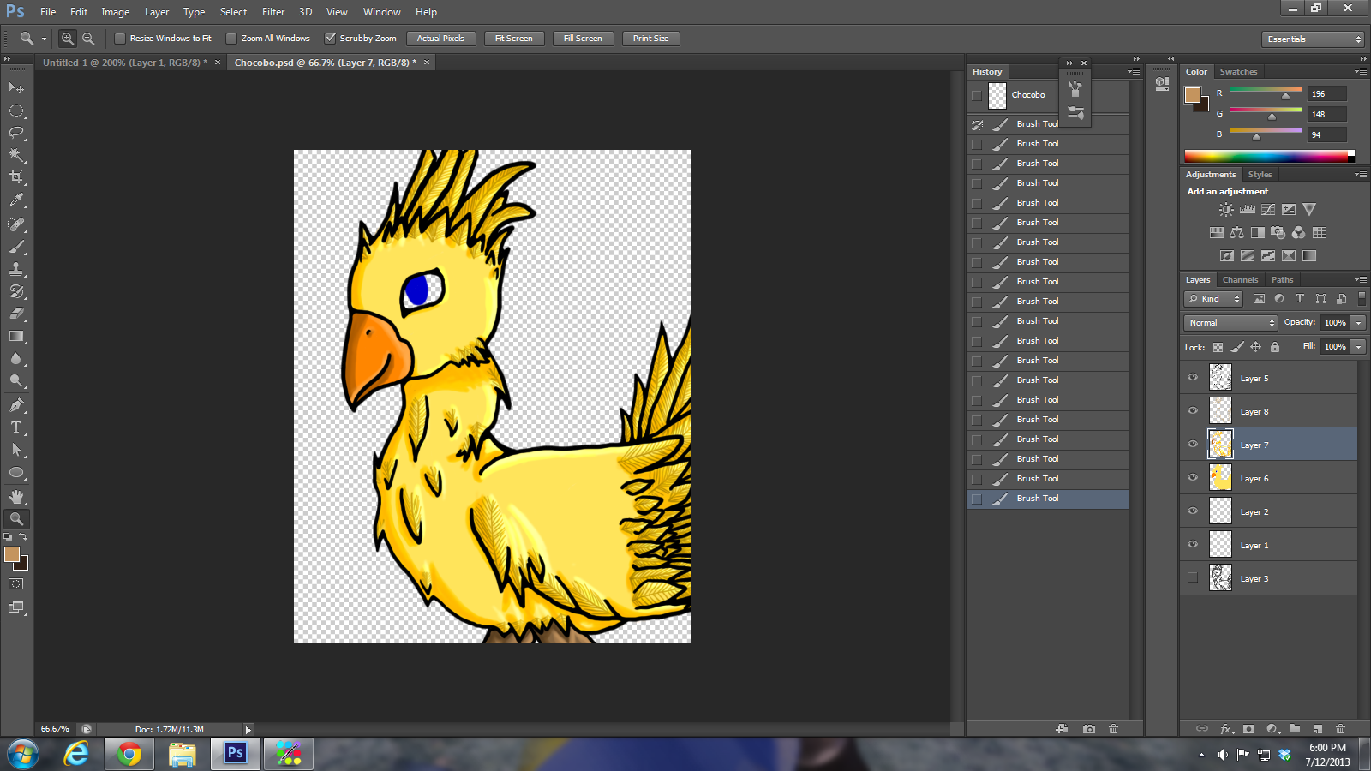Open the Normal blend mode dropdown
Image resolution: width=1371 pixels, height=771 pixels.
coord(1230,323)
